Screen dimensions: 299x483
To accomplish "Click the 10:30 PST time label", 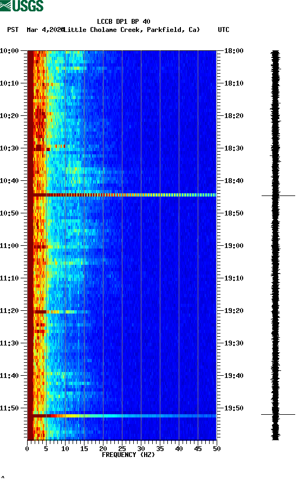I will coord(9,148).
